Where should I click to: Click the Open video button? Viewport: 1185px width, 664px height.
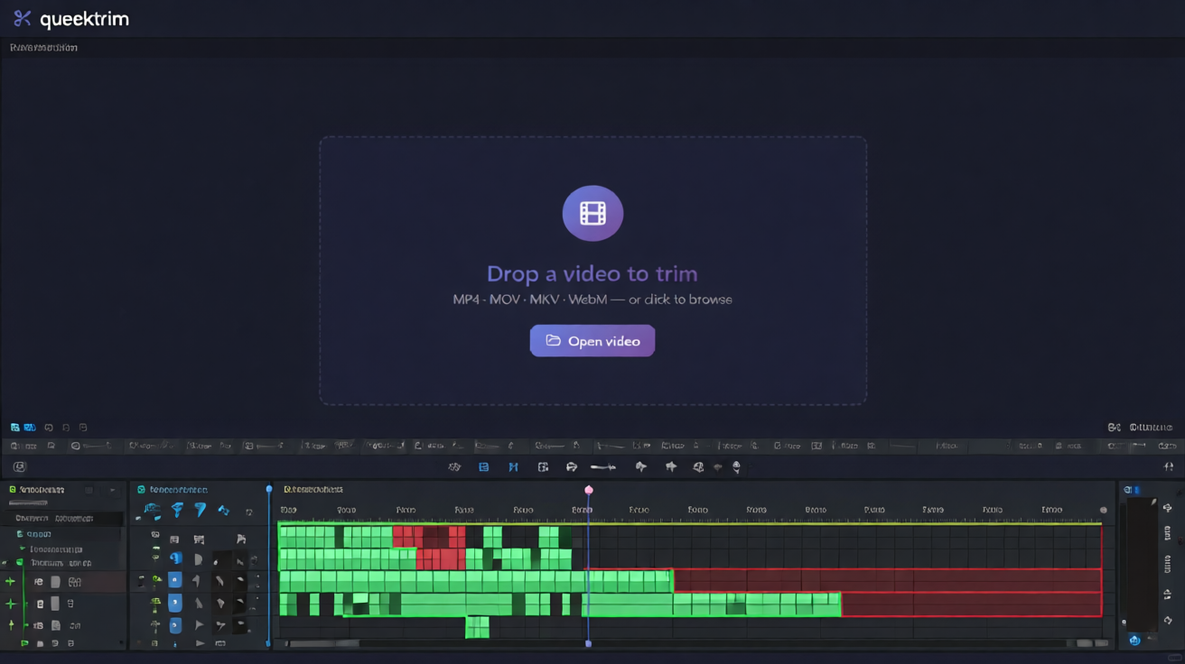pos(592,341)
